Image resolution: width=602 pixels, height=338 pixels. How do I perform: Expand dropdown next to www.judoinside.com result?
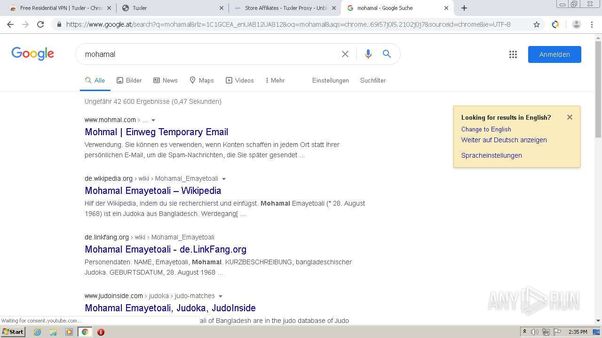(221, 296)
